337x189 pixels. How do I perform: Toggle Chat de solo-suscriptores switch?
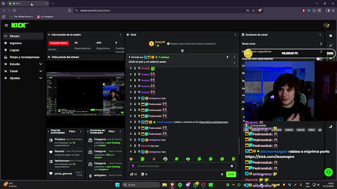click(x=319, y=59)
